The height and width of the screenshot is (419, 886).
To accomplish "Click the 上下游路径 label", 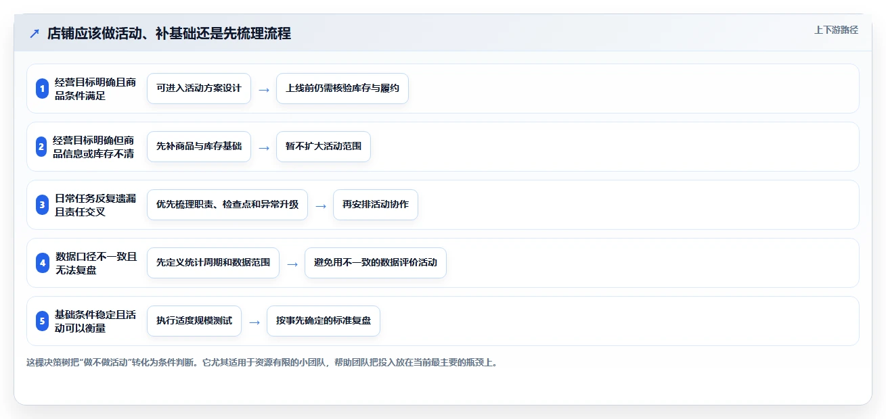I will [836, 30].
